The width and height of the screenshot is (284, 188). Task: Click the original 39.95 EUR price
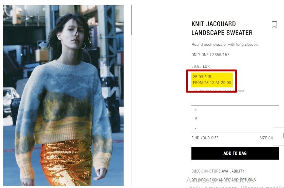click(x=200, y=66)
